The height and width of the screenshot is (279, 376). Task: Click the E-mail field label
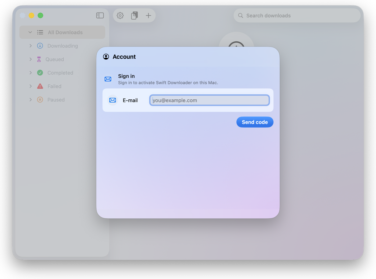coord(130,100)
